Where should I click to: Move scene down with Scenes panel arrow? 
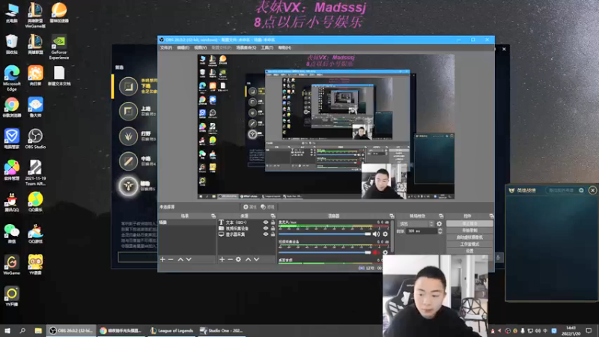(189, 259)
